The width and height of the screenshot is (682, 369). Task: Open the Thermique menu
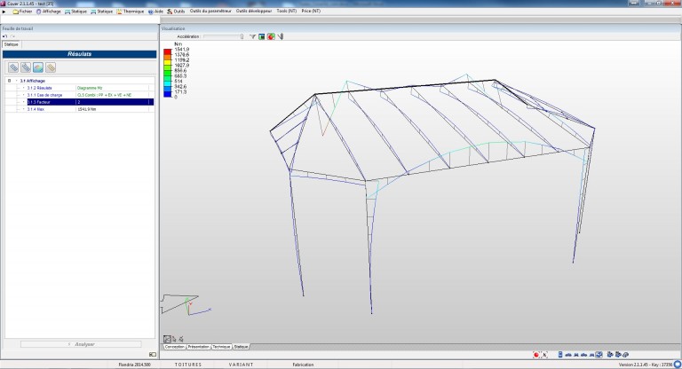130,12
